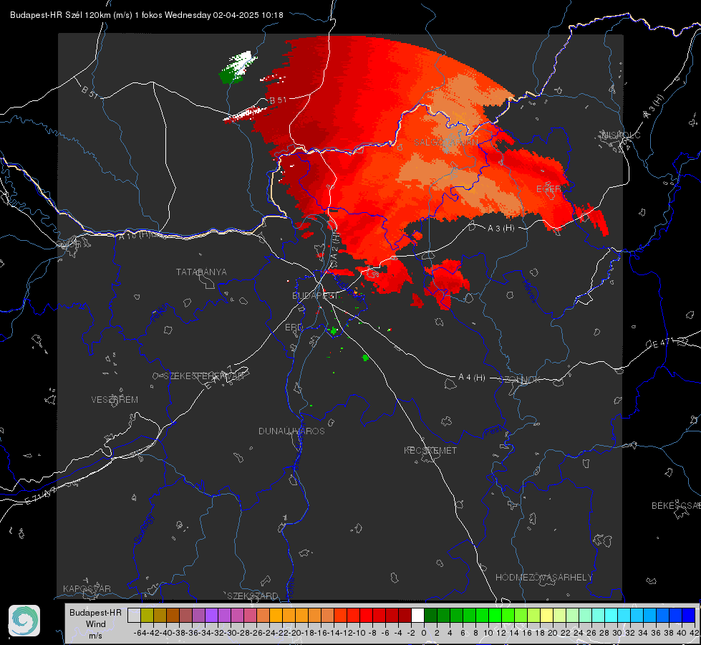Select the white swatch between -2 and 0
The image size is (701, 645).
[417, 616]
